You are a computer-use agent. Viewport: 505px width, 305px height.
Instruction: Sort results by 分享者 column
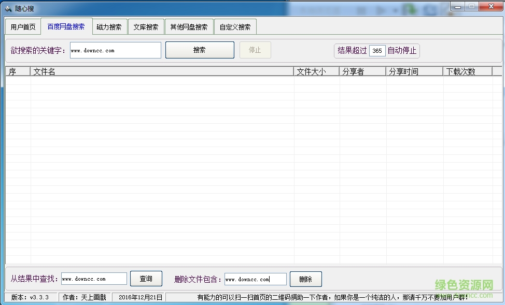click(354, 71)
